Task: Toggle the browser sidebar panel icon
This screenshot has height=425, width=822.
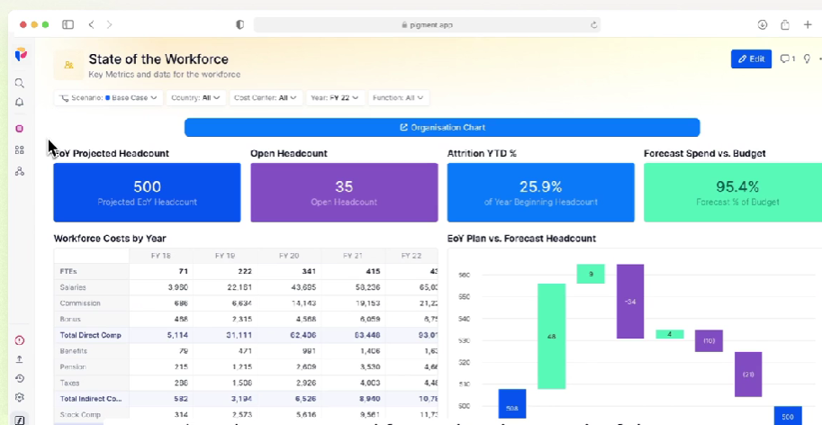Action: (x=68, y=24)
